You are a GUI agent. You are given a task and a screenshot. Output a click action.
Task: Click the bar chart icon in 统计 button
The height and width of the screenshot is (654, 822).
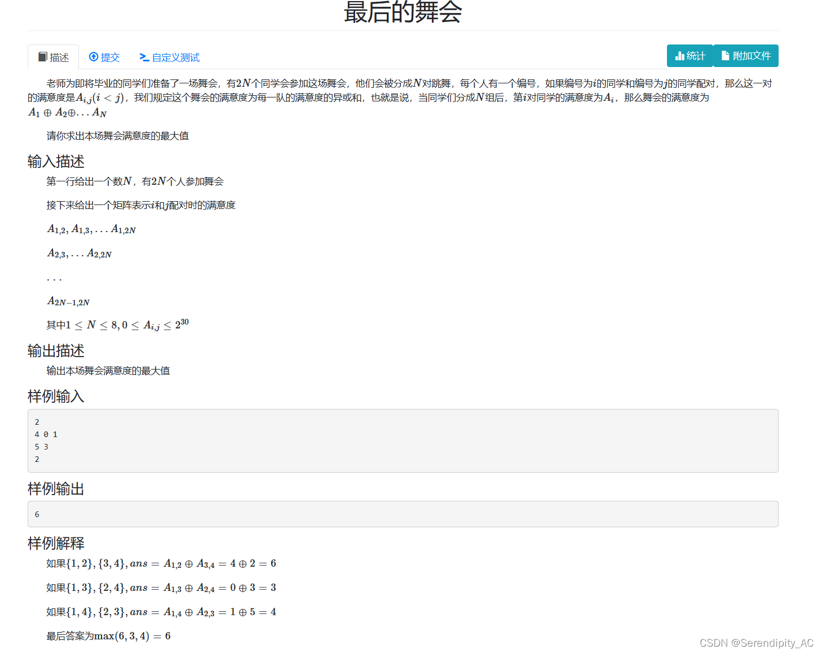[x=679, y=56]
